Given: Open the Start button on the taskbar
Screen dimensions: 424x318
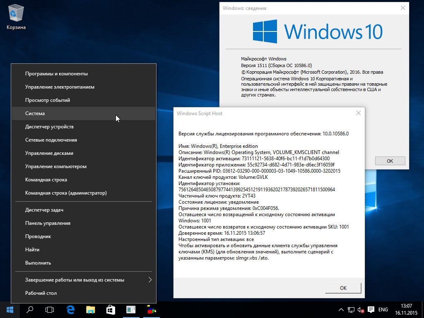Looking at the screenshot, I should (10, 310).
